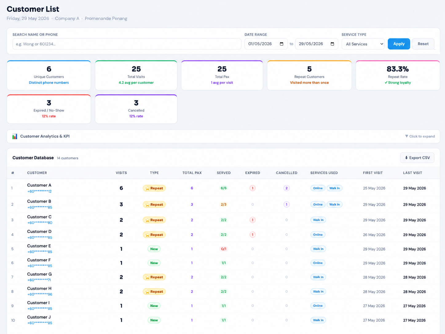The image size is (445, 334).
Task: Click Customer B's Repeat badge
Action: (x=154, y=205)
